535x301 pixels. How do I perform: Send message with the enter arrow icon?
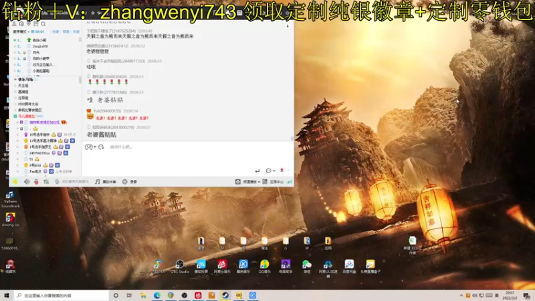pyautogui.click(x=257, y=171)
